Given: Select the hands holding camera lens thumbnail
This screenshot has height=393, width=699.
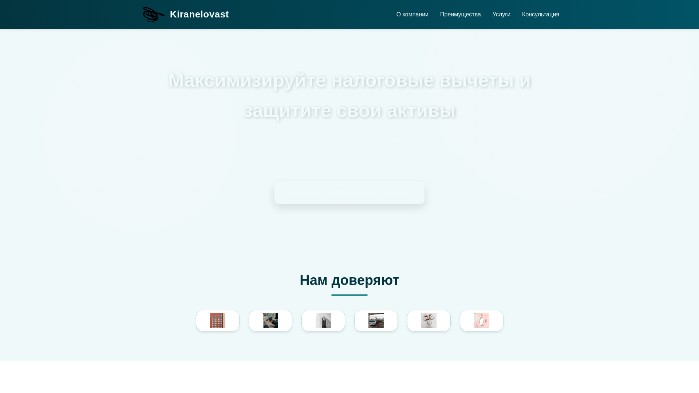Looking at the screenshot, I should 270,321.
